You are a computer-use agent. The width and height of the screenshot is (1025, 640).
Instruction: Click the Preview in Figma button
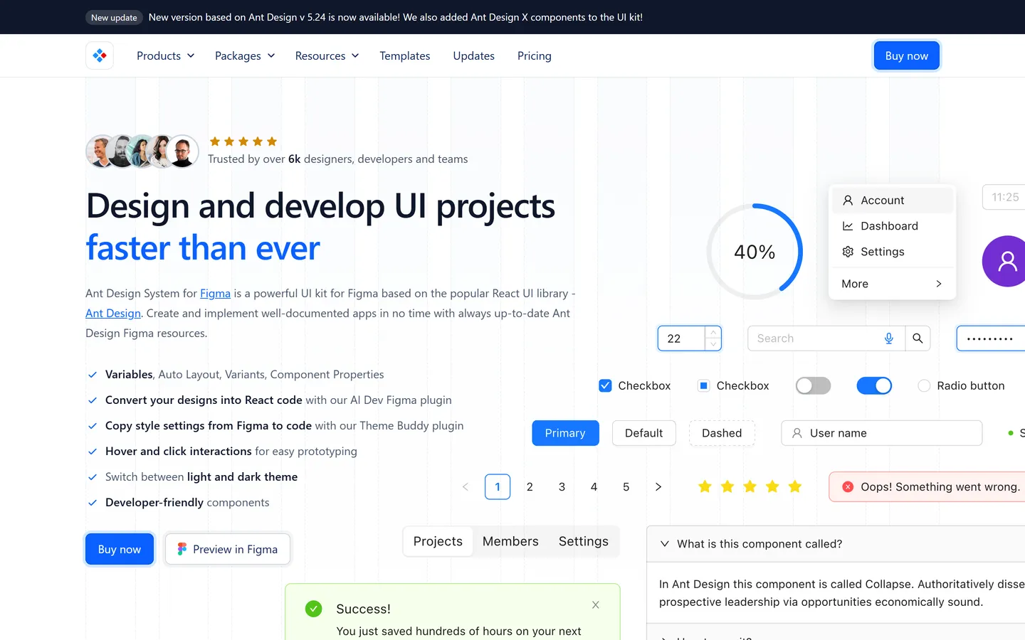pos(228,549)
